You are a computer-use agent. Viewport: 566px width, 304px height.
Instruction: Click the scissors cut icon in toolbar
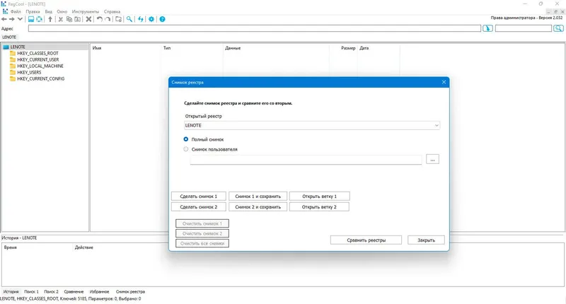pos(61,19)
